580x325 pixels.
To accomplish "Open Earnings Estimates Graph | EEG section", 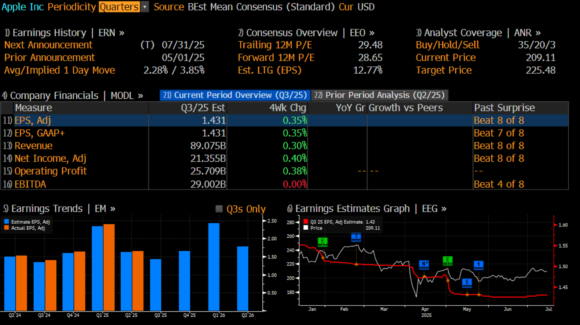I will (x=367, y=209).
